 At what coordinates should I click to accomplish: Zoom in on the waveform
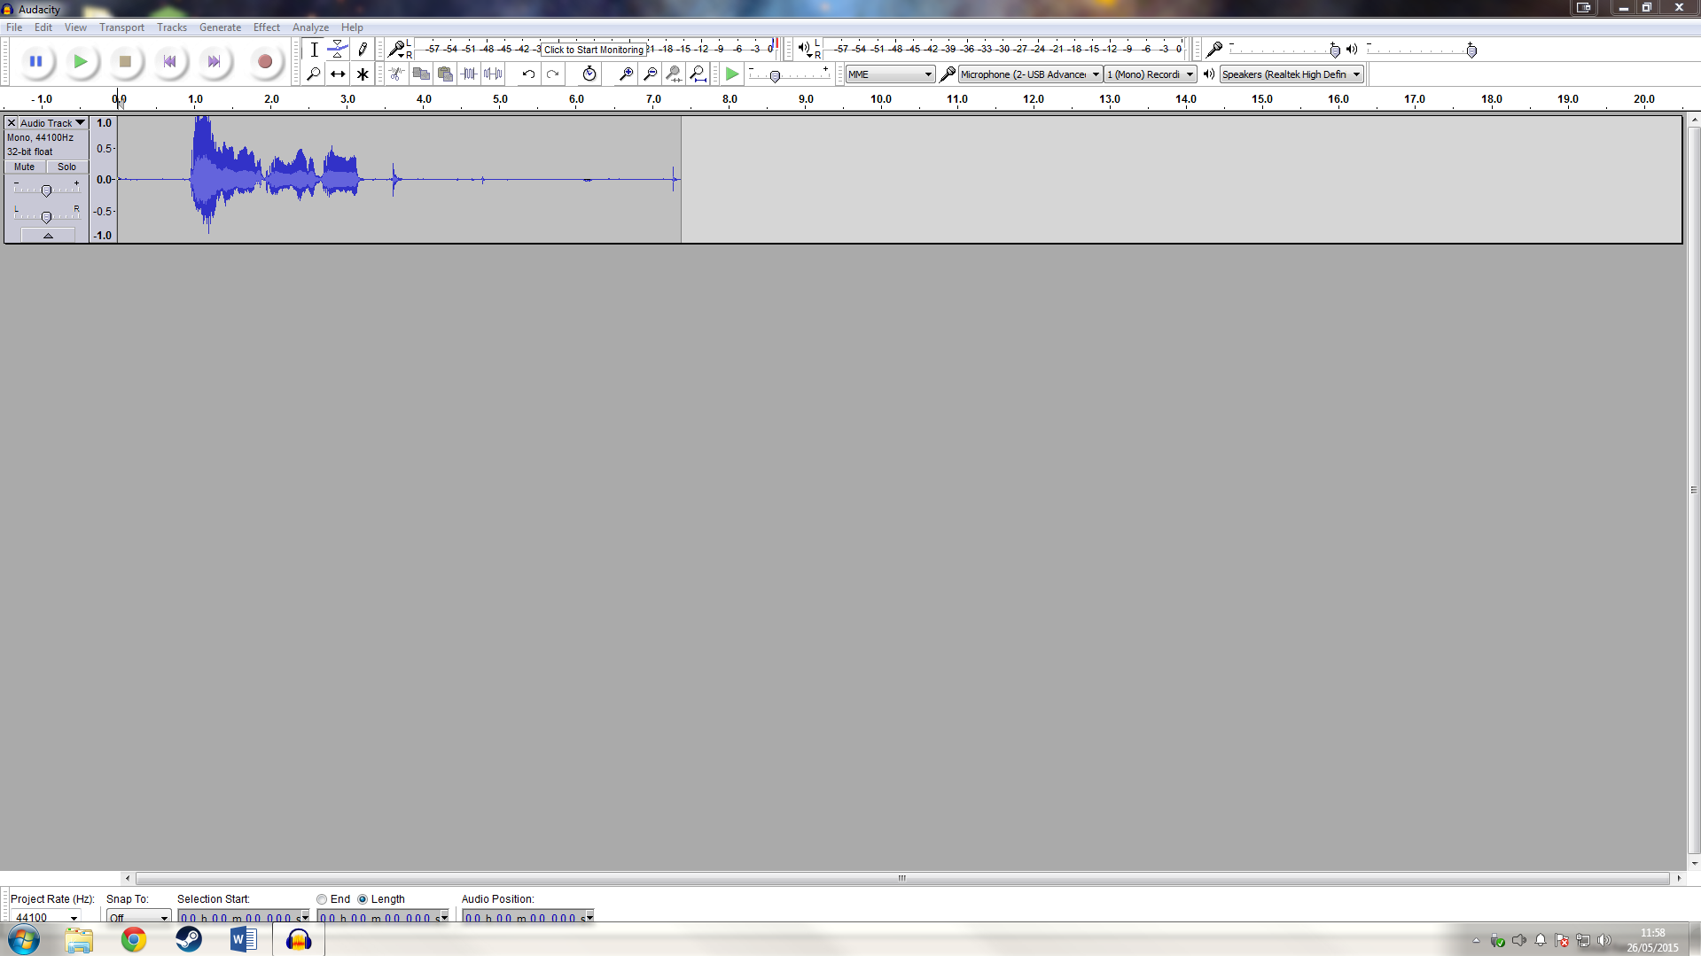pos(626,74)
